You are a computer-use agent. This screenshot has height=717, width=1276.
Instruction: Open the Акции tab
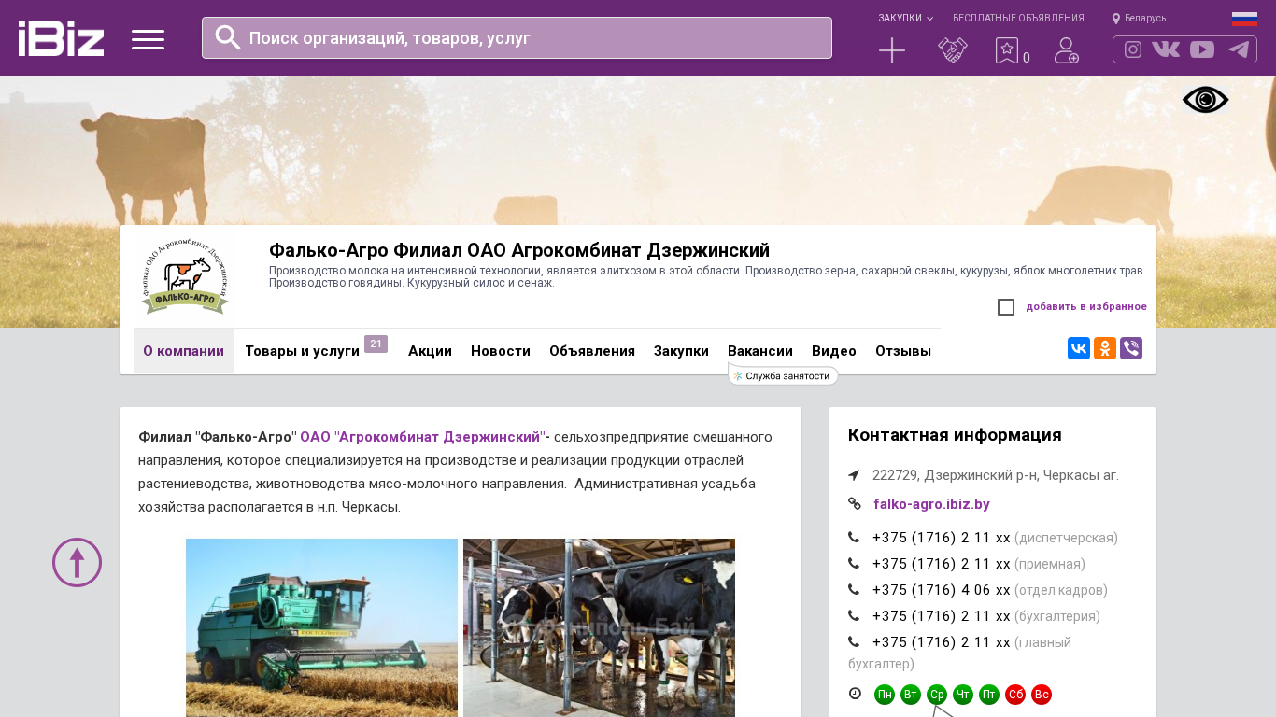tap(430, 351)
